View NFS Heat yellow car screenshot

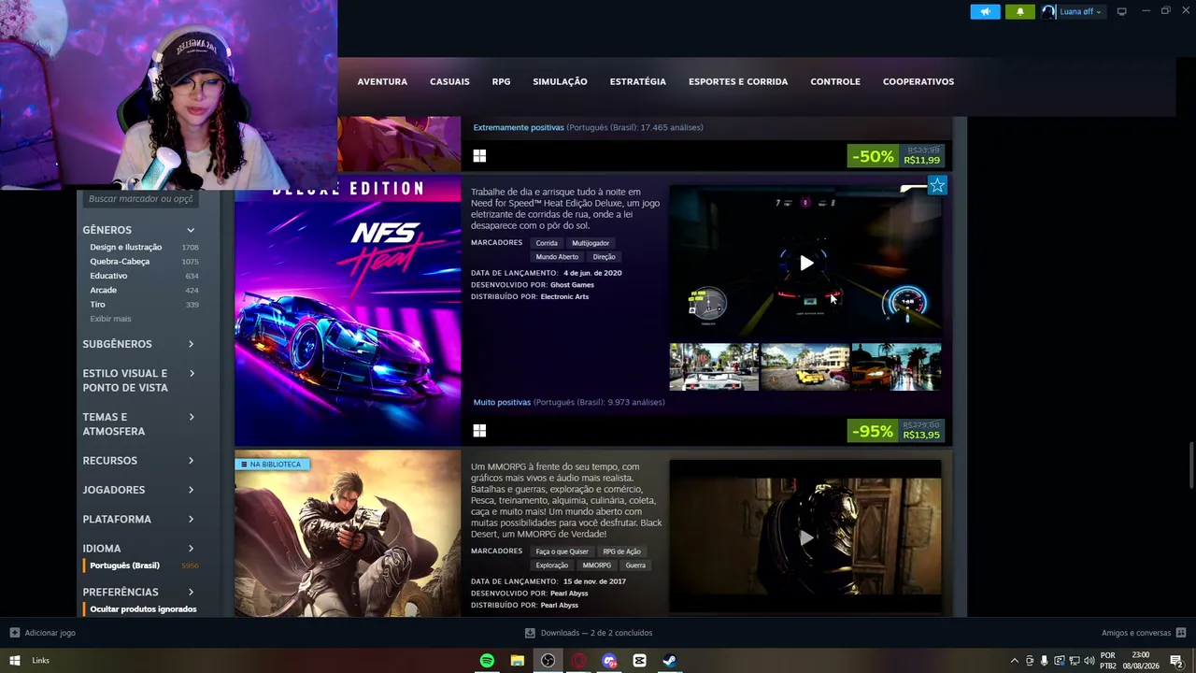point(804,366)
